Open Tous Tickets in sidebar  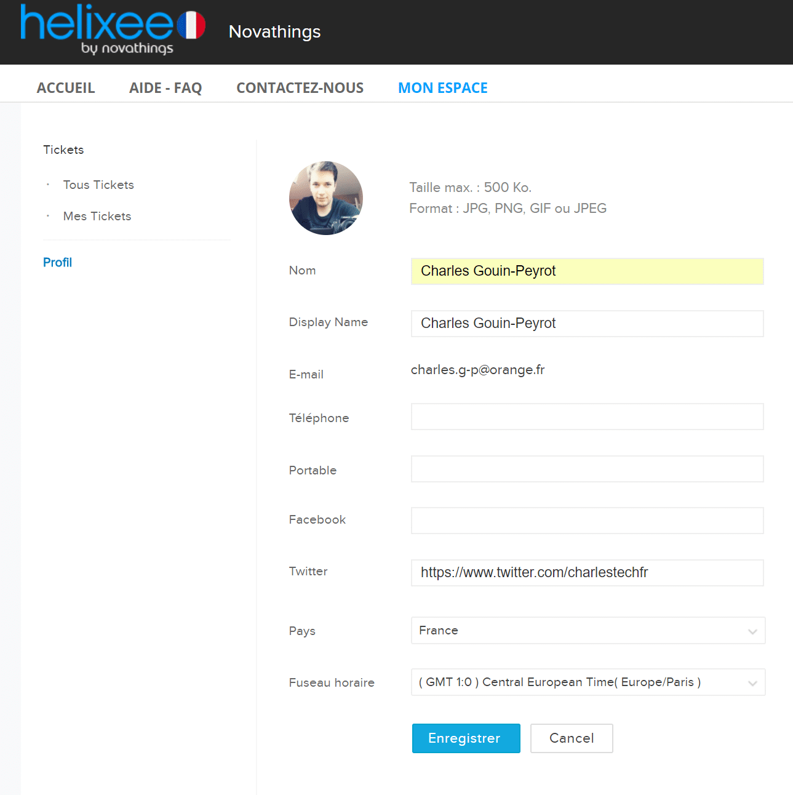pos(98,185)
